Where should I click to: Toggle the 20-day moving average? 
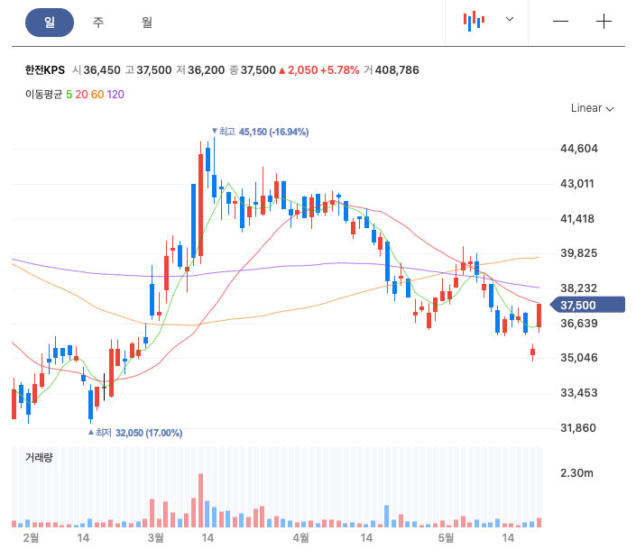coord(81,95)
